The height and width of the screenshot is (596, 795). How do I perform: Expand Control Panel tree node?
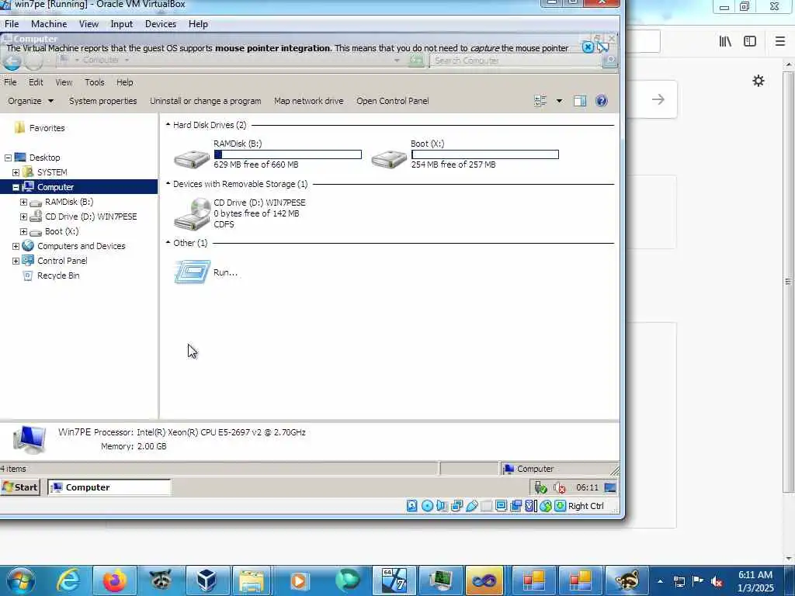16,261
